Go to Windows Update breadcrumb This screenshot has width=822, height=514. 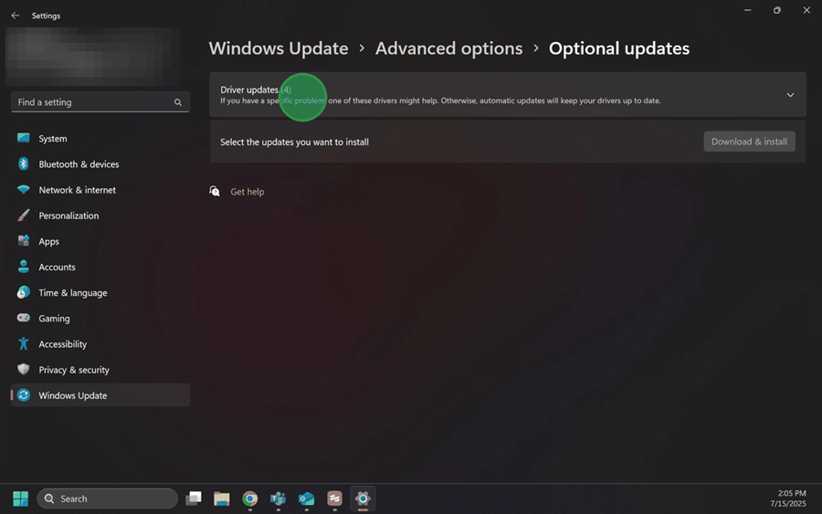tap(279, 48)
